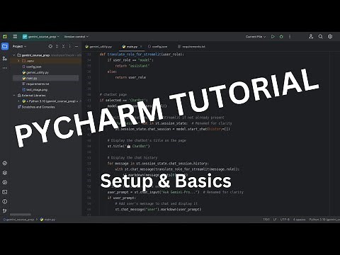Switch to the gemini_utility.py tab
The width and height of the screenshot is (340, 255).
(x=98, y=47)
